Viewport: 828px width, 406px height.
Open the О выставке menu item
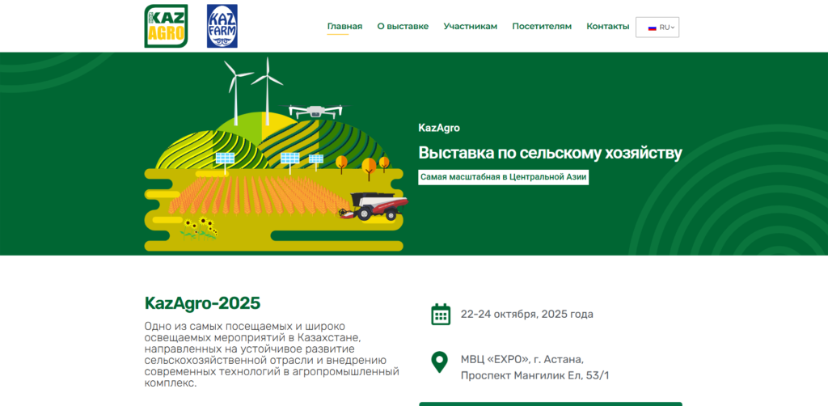[x=403, y=27]
